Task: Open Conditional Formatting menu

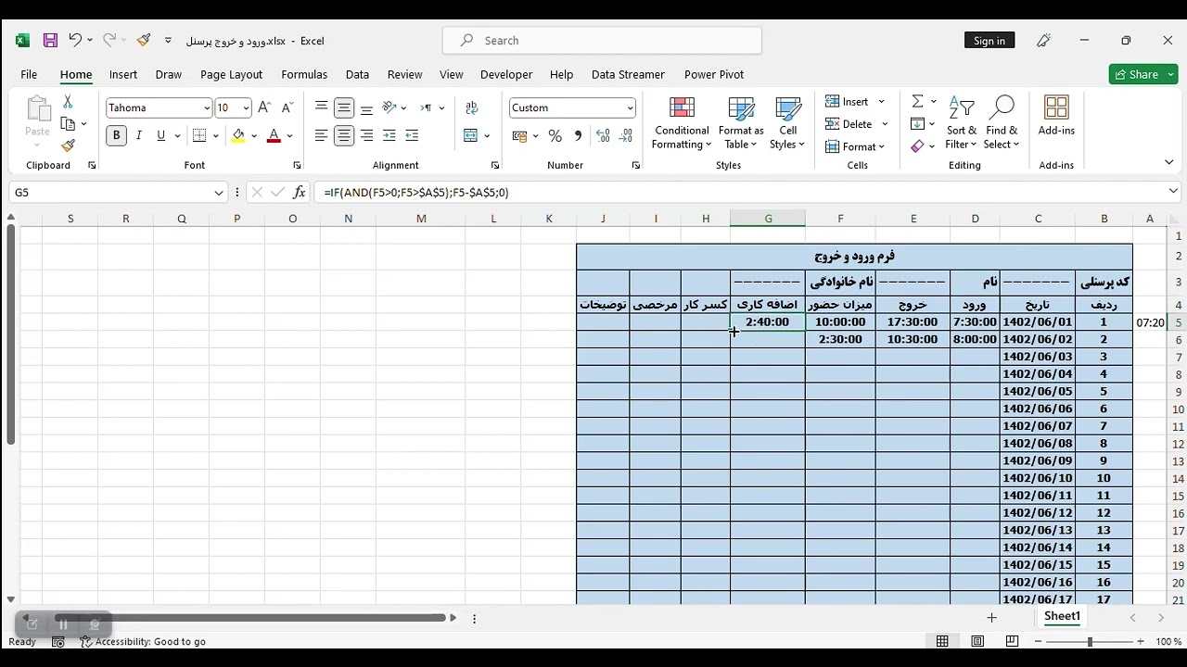Action: click(682, 123)
